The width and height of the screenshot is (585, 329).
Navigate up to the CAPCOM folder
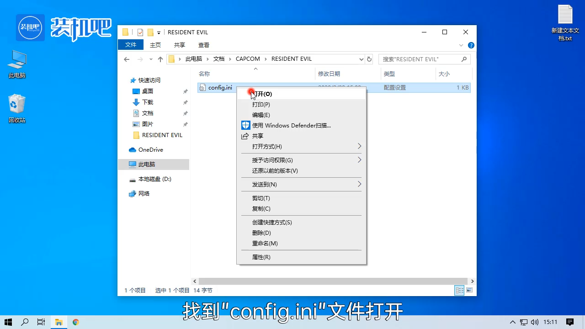tap(160, 59)
